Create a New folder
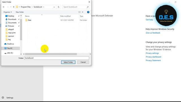Viewport: 181px width, 102px height. pyautogui.click(x=20, y=12)
